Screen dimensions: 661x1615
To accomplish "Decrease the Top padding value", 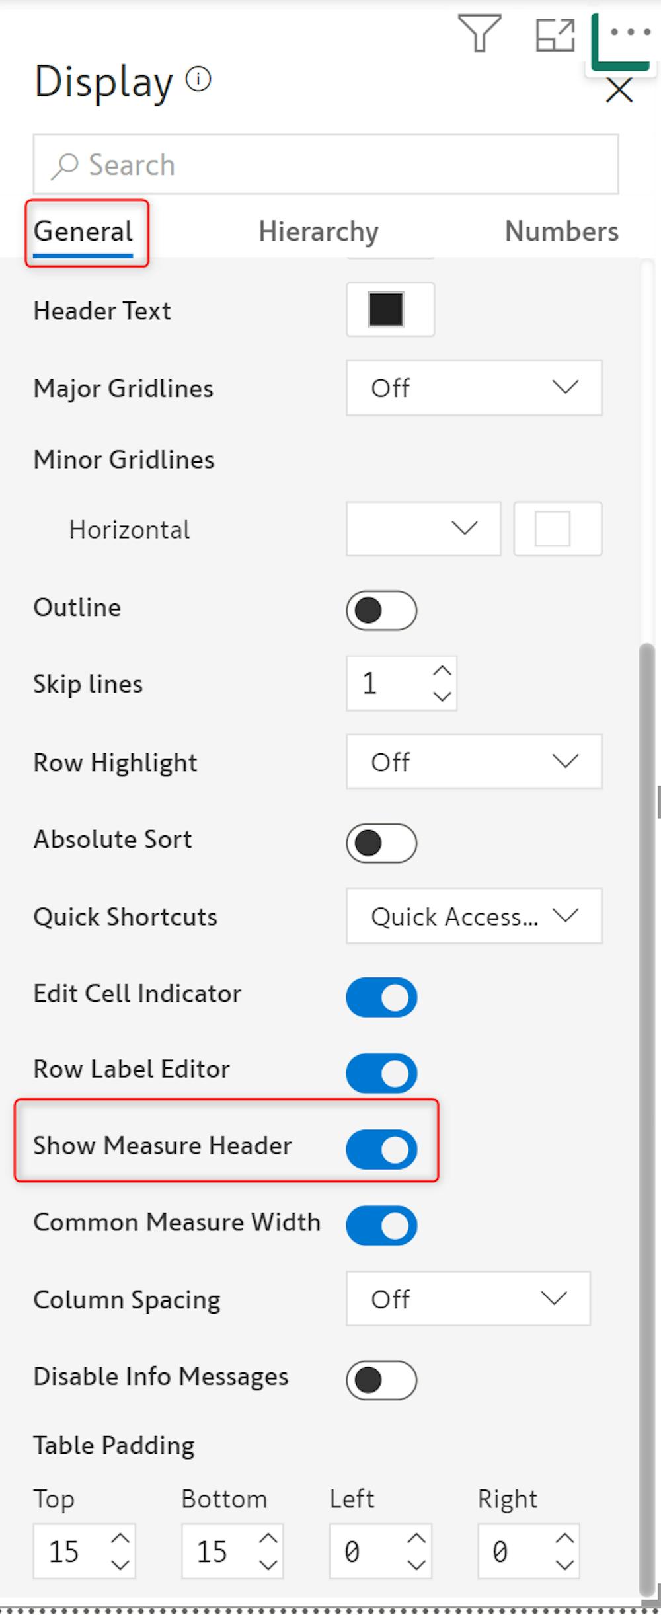I will click(x=120, y=1564).
